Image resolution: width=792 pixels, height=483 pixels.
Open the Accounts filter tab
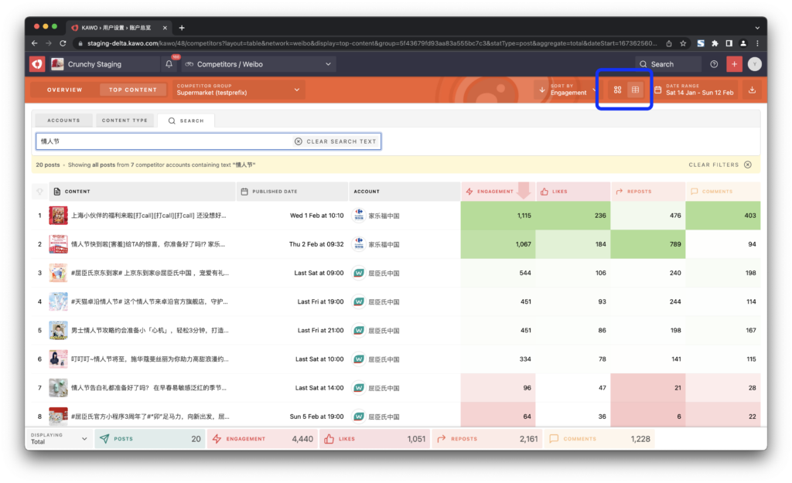(x=63, y=121)
